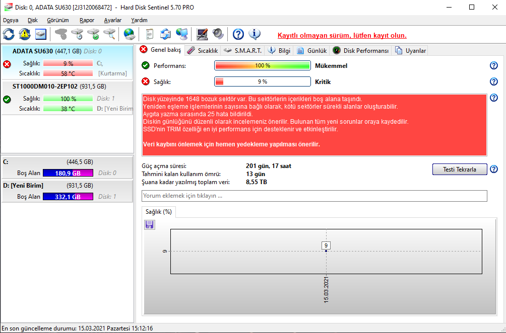Click the Mükemmel performance rating label
Screen dimensions: 506x333
point(331,66)
